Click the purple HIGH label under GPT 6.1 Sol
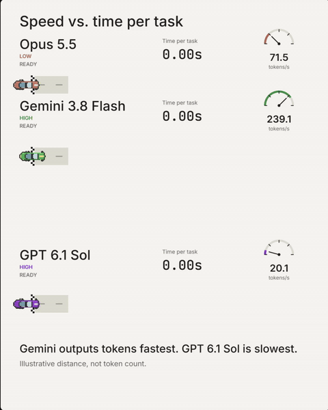Viewport: 328px width, 410px height. 26,267
